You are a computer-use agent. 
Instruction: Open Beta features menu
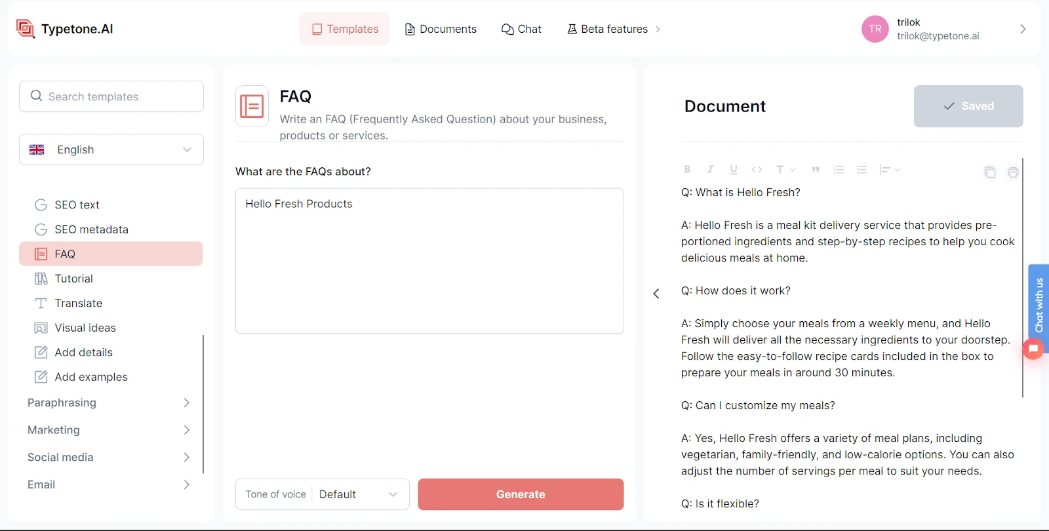614,29
